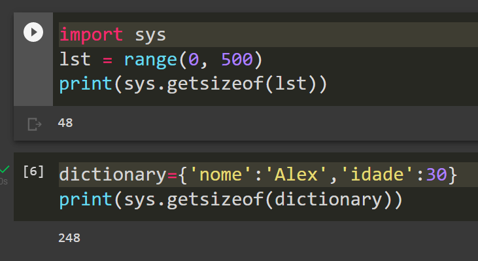Click the green checkmark execution status
The height and width of the screenshot is (261, 478).
coord(5,169)
